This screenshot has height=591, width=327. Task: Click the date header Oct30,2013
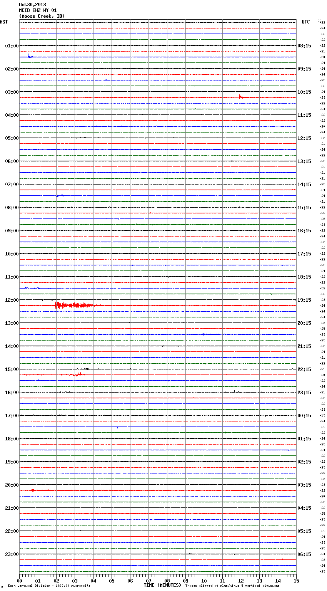[32, 5]
